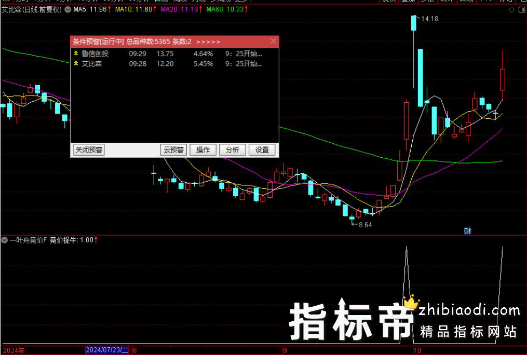The image size is (527, 355).
Task: Open the indicator menu next to 艾比森 title
Action: pos(67,10)
